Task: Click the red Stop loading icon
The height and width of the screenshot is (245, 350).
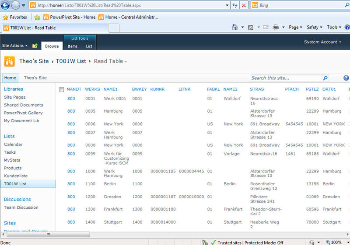Action: [x=244, y=5]
